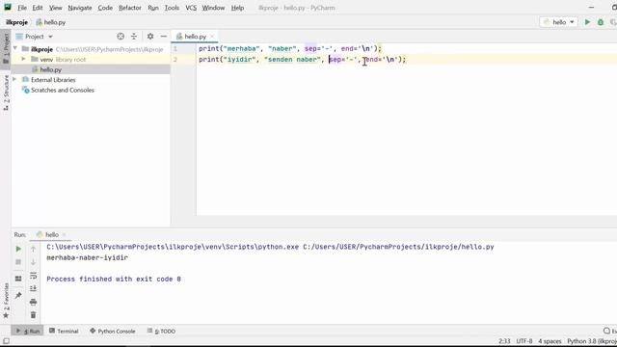Open the VCS menu
Viewport: 617px width, 347px height.
click(x=191, y=8)
